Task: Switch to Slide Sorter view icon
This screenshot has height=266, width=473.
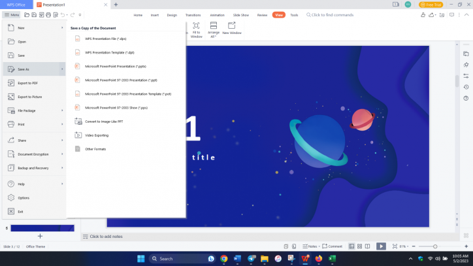Action: click(x=359, y=246)
